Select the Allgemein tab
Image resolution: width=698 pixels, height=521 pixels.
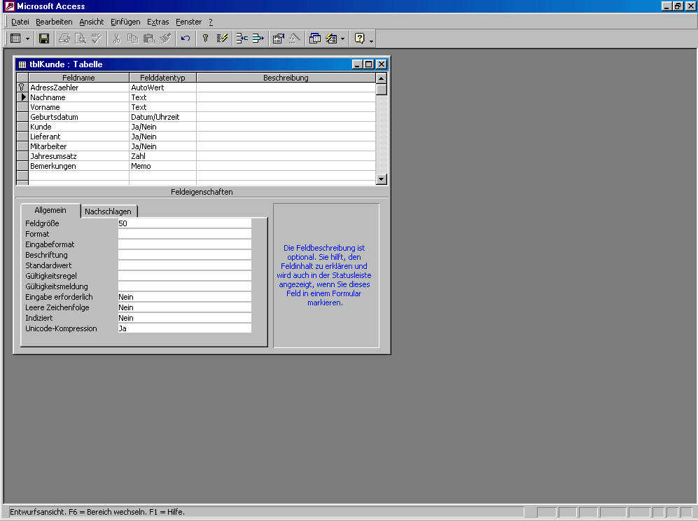pos(50,210)
